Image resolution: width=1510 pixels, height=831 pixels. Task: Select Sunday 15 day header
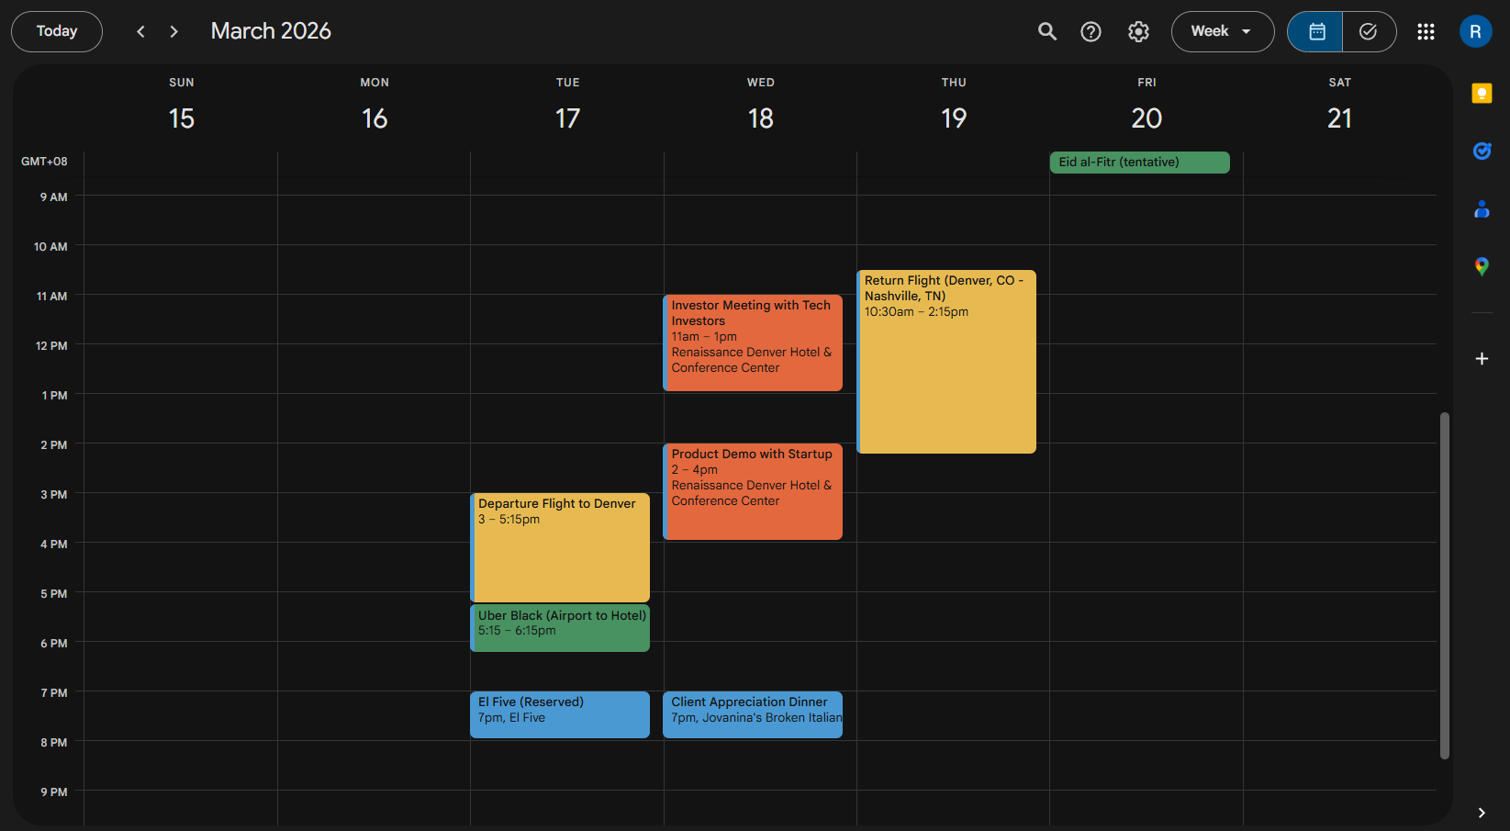tap(182, 118)
